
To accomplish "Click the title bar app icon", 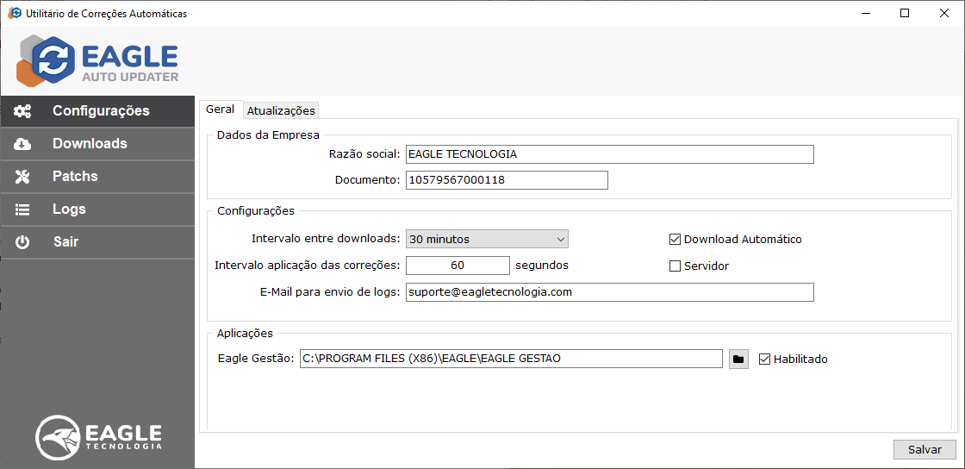I will pos(14,13).
